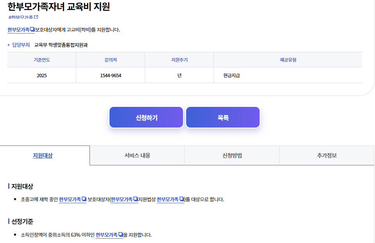Open the 한부모가족 link before 보호대상자에게 고교비
The width and height of the screenshot is (375, 243).
(x=21, y=30)
